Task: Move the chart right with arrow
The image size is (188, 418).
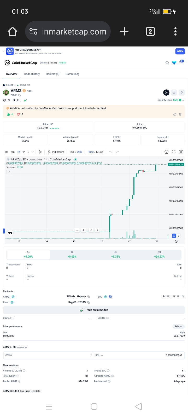Action: [x=97, y=230]
